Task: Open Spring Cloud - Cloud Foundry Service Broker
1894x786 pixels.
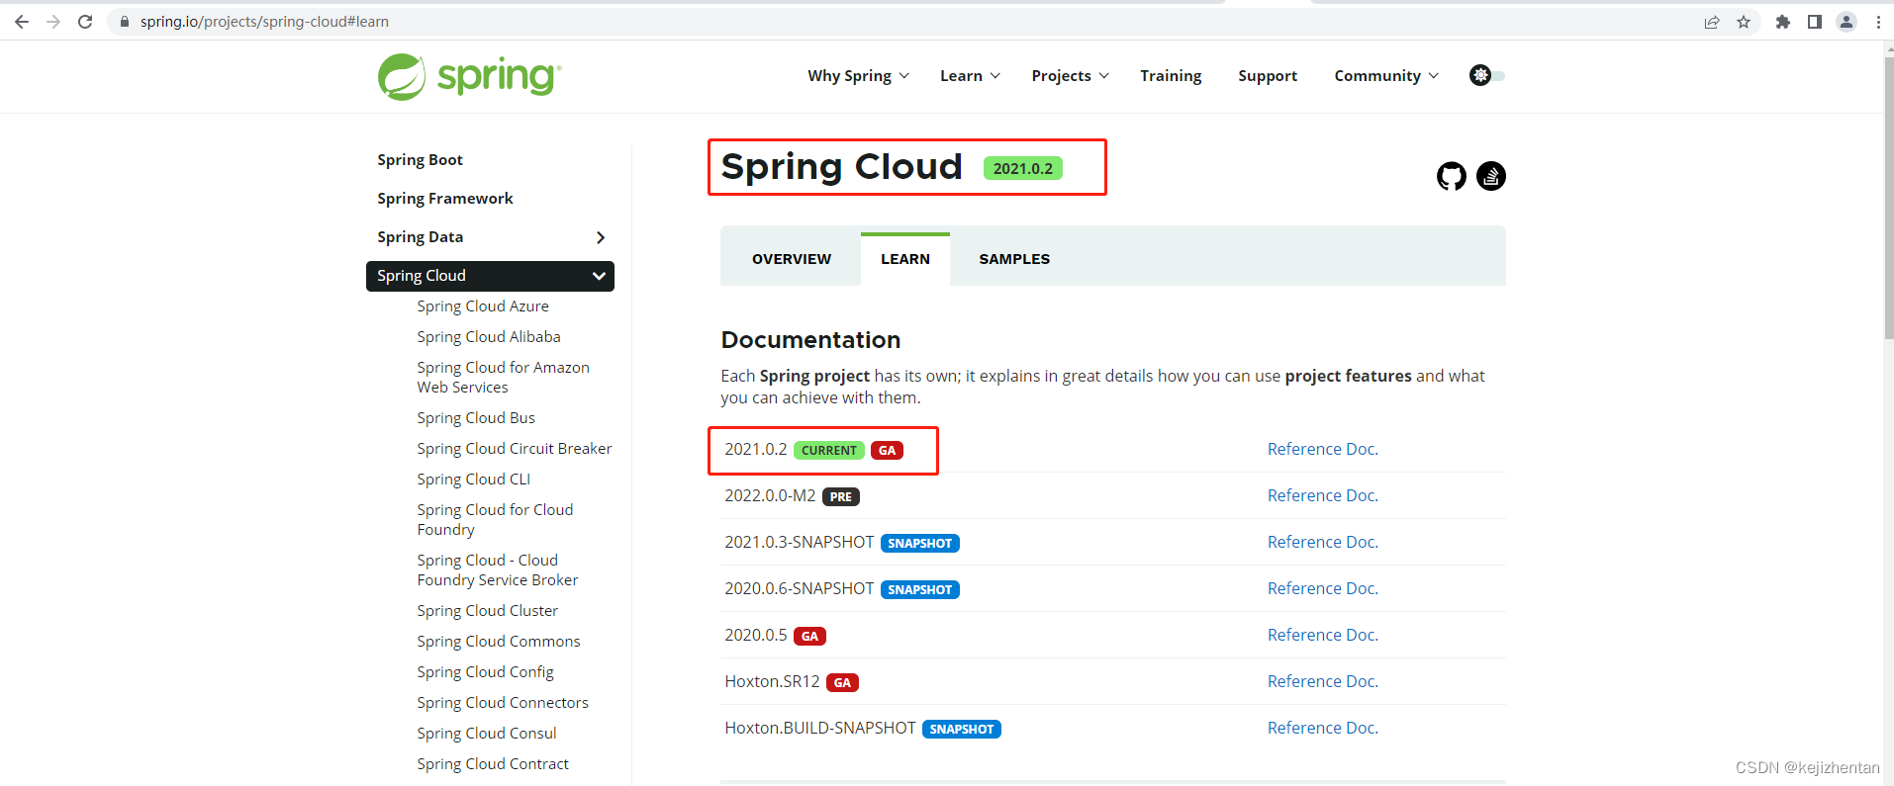Action: pos(498,570)
